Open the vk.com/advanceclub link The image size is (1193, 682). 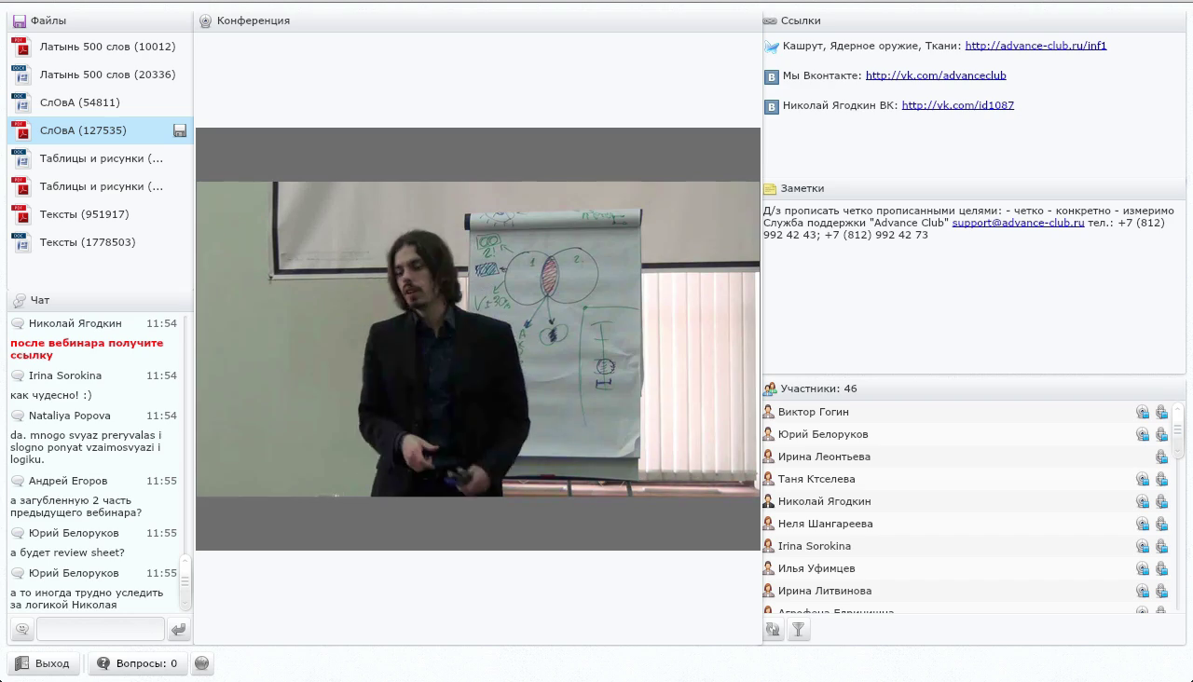click(936, 75)
